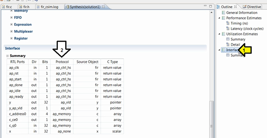The width and height of the screenshot is (267, 138).
Task: Click the Dir column header
Action: coord(34,62)
